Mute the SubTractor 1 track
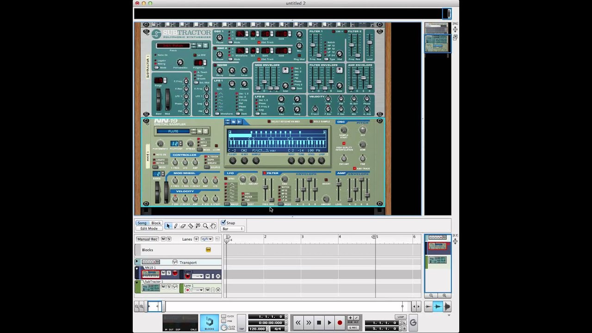This screenshot has width=592, height=333. tap(164, 287)
